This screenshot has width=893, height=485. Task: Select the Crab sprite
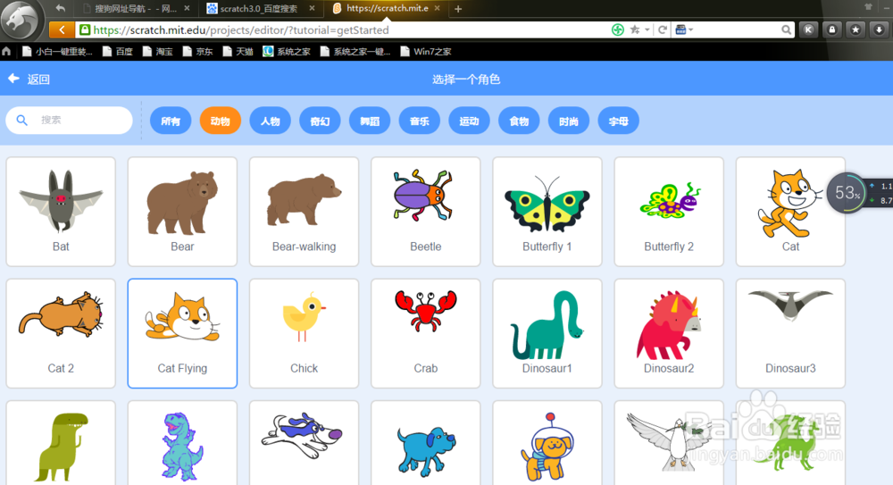(x=425, y=333)
